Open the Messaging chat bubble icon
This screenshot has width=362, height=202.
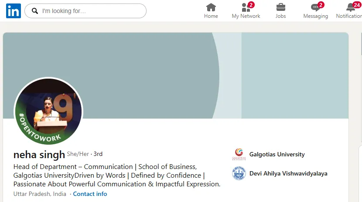[315, 7]
